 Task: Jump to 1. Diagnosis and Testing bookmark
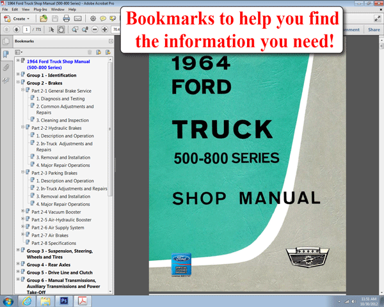[61, 98]
